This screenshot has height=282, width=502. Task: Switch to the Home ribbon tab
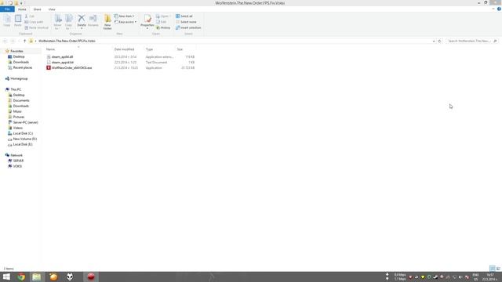point(22,9)
